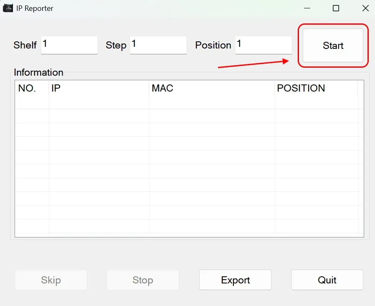Minimize the IP Reporter window
Screen dimensions: 375x306
click(x=307, y=8)
